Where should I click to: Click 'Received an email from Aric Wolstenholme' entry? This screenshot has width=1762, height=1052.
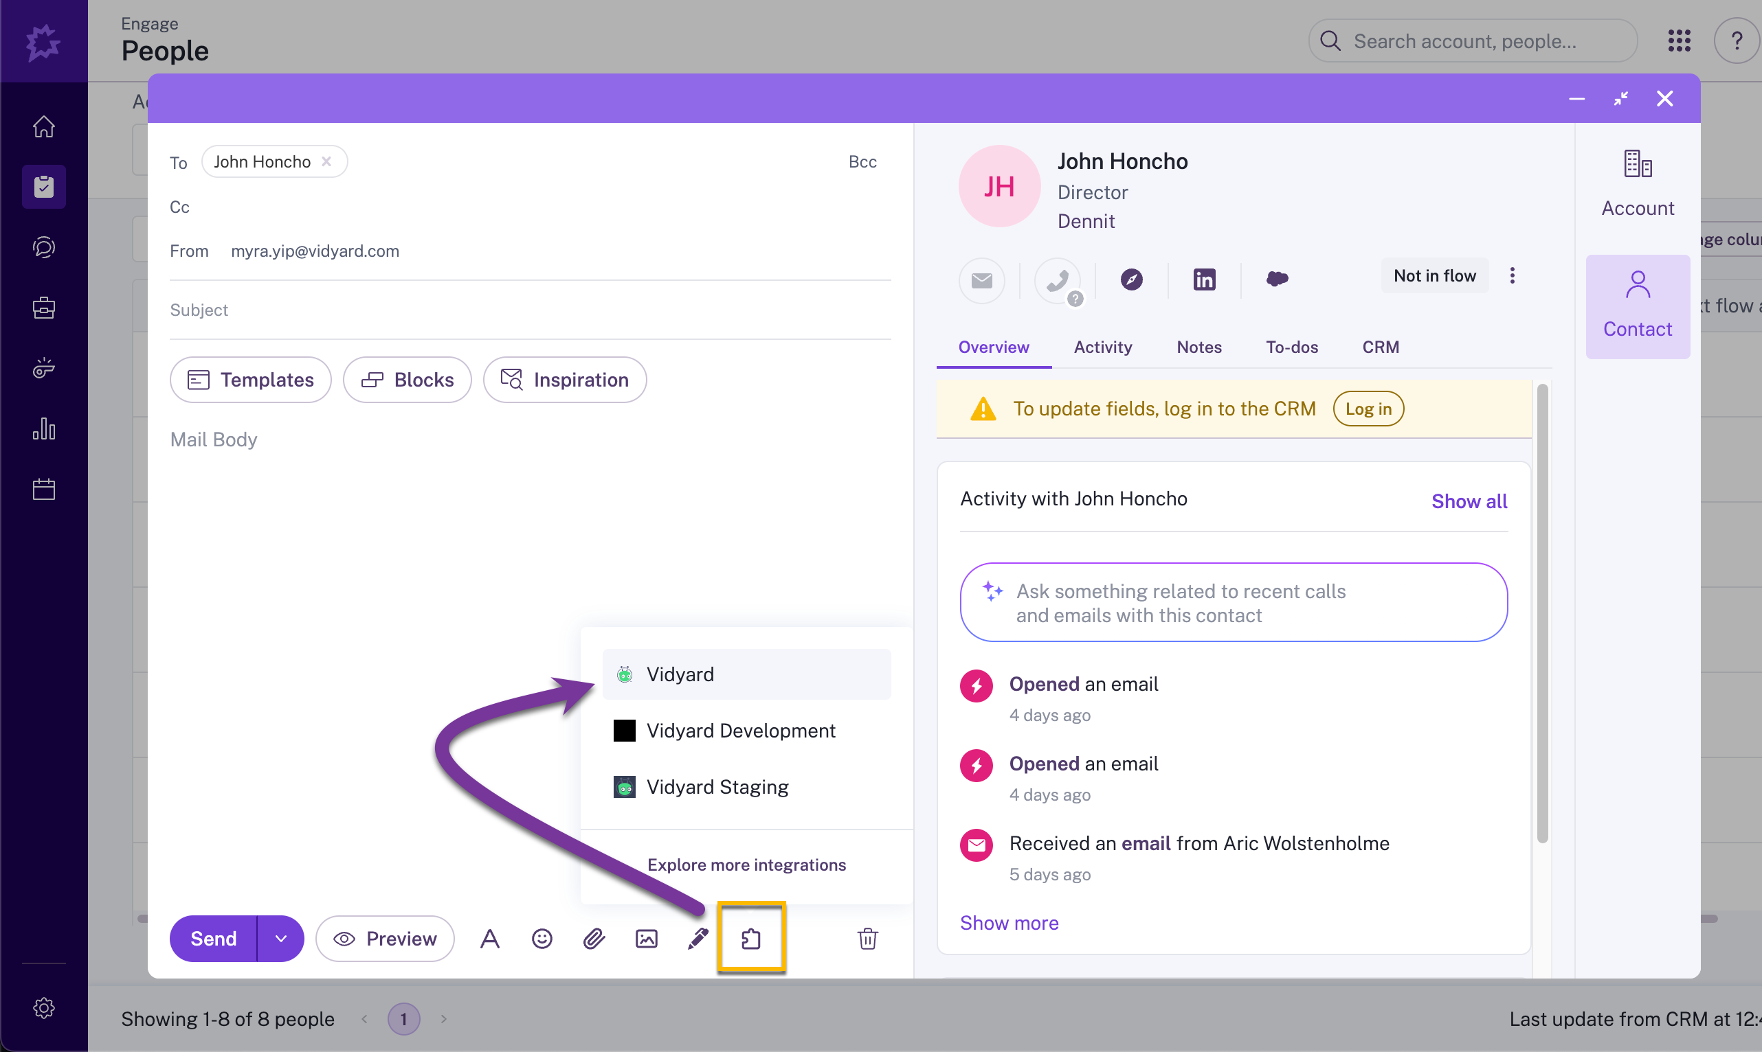(x=1198, y=843)
